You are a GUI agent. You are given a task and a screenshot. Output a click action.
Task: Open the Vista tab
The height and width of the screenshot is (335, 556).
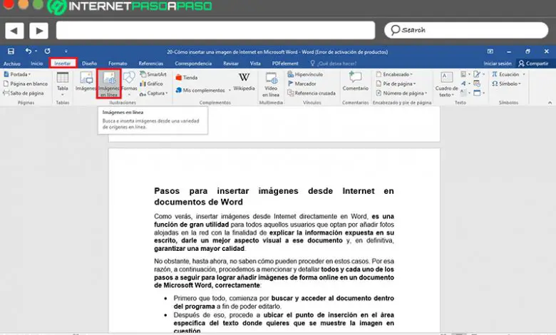click(255, 63)
